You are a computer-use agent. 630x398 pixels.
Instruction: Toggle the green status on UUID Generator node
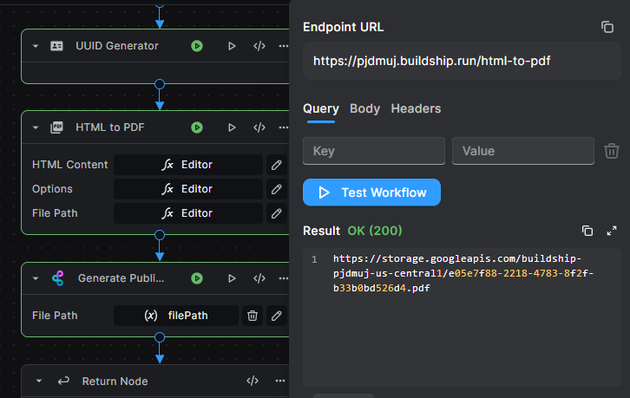coord(197,46)
